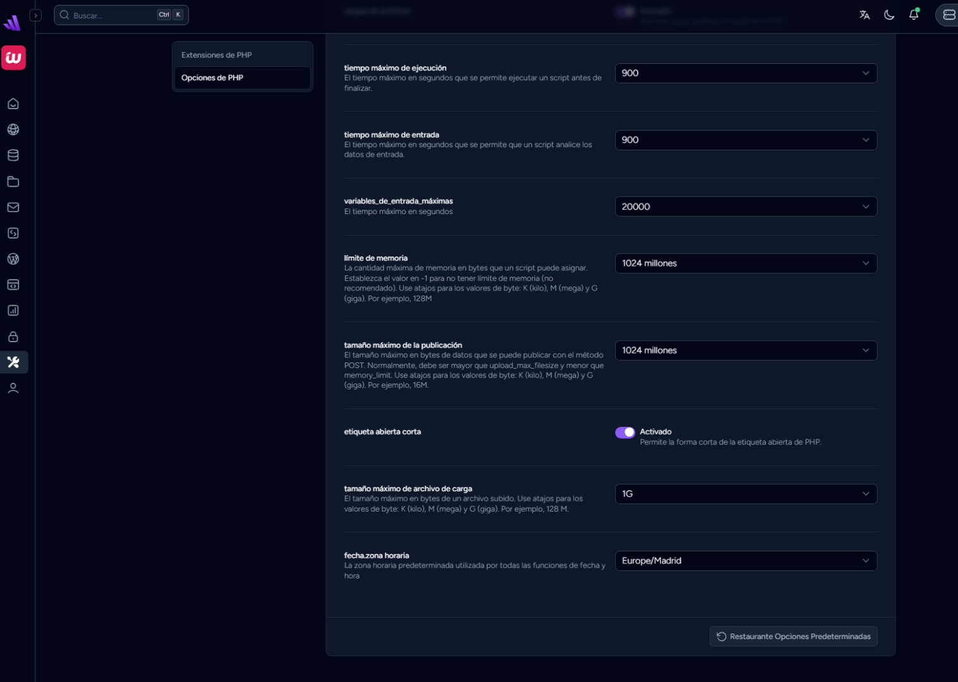958x682 pixels.
Task: Click the language translation icon
Action: click(x=865, y=15)
